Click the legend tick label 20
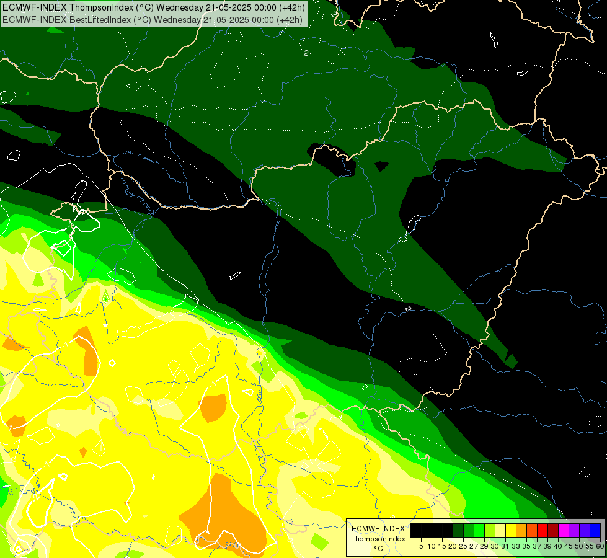 pos(453,546)
